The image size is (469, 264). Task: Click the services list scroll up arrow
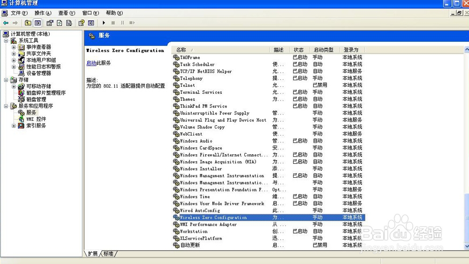467,49
